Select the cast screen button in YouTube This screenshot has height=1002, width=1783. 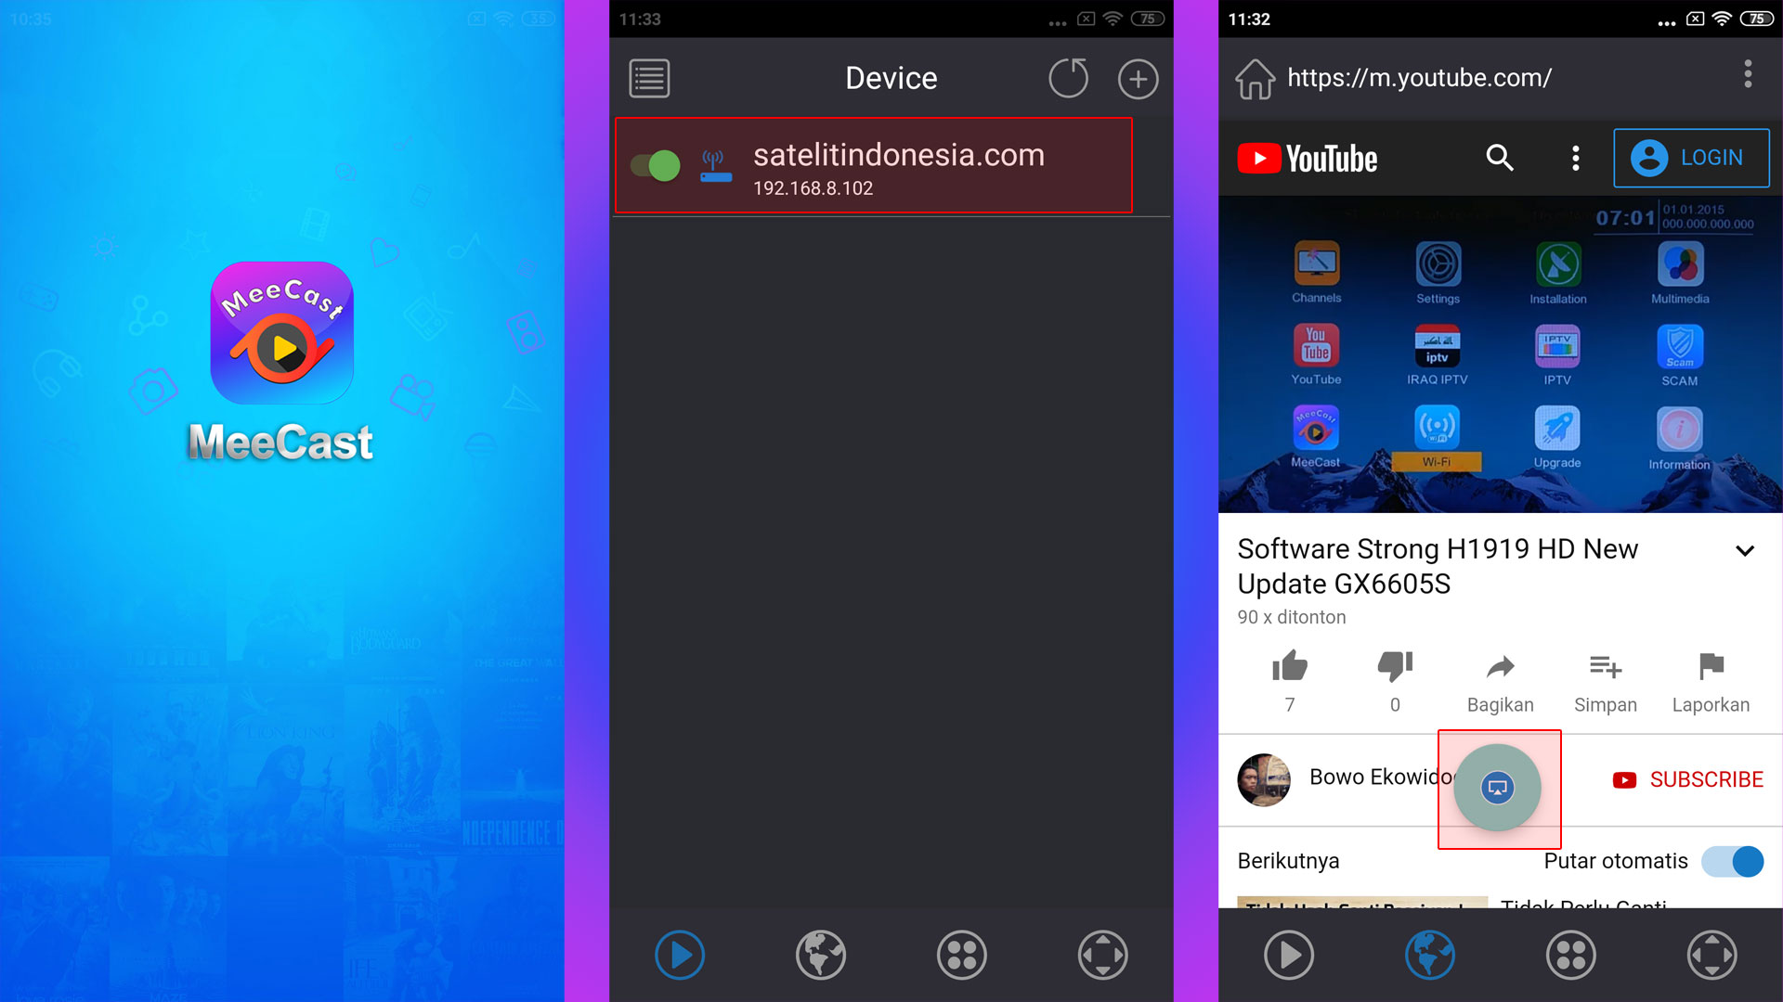(x=1498, y=786)
